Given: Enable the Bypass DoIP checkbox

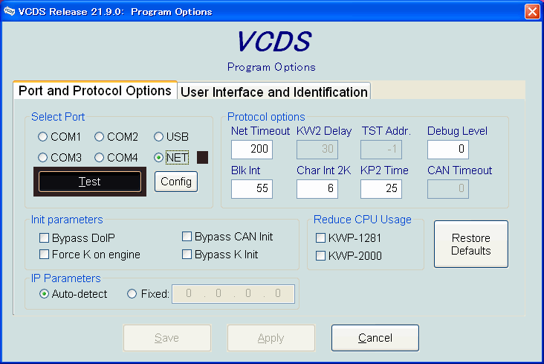Looking at the screenshot, I should click(44, 237).
